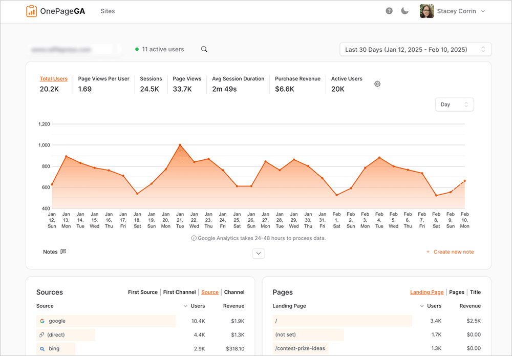Change chart granularity via the Day selector
The height and width of the screenshot is (356, 512).
(x=454, y=104)
